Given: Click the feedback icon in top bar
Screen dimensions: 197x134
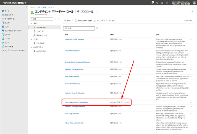Looking at the screenshot, I should pos(167,3).
